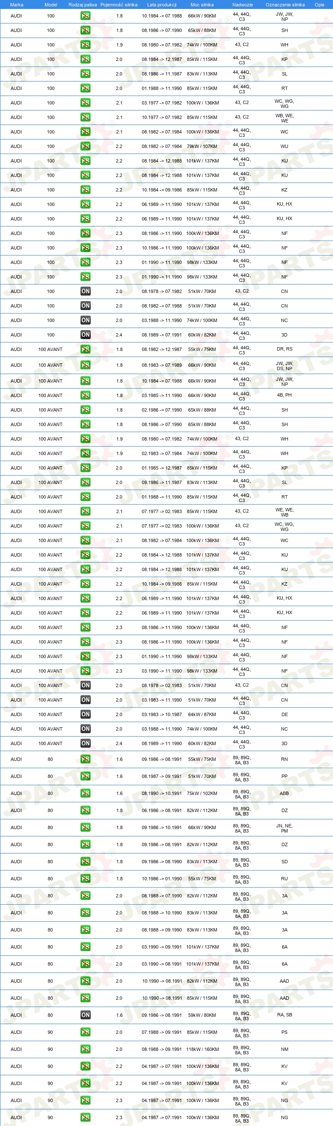Click the petrol icon in the Audi 90 NM row
The height and width of the screenshot is (1126, 333).
[x=86, y=1049]
